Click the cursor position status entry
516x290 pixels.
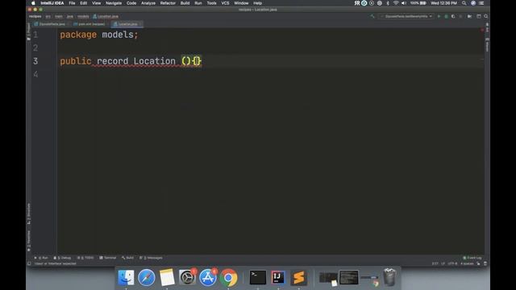tap(435, 263)
